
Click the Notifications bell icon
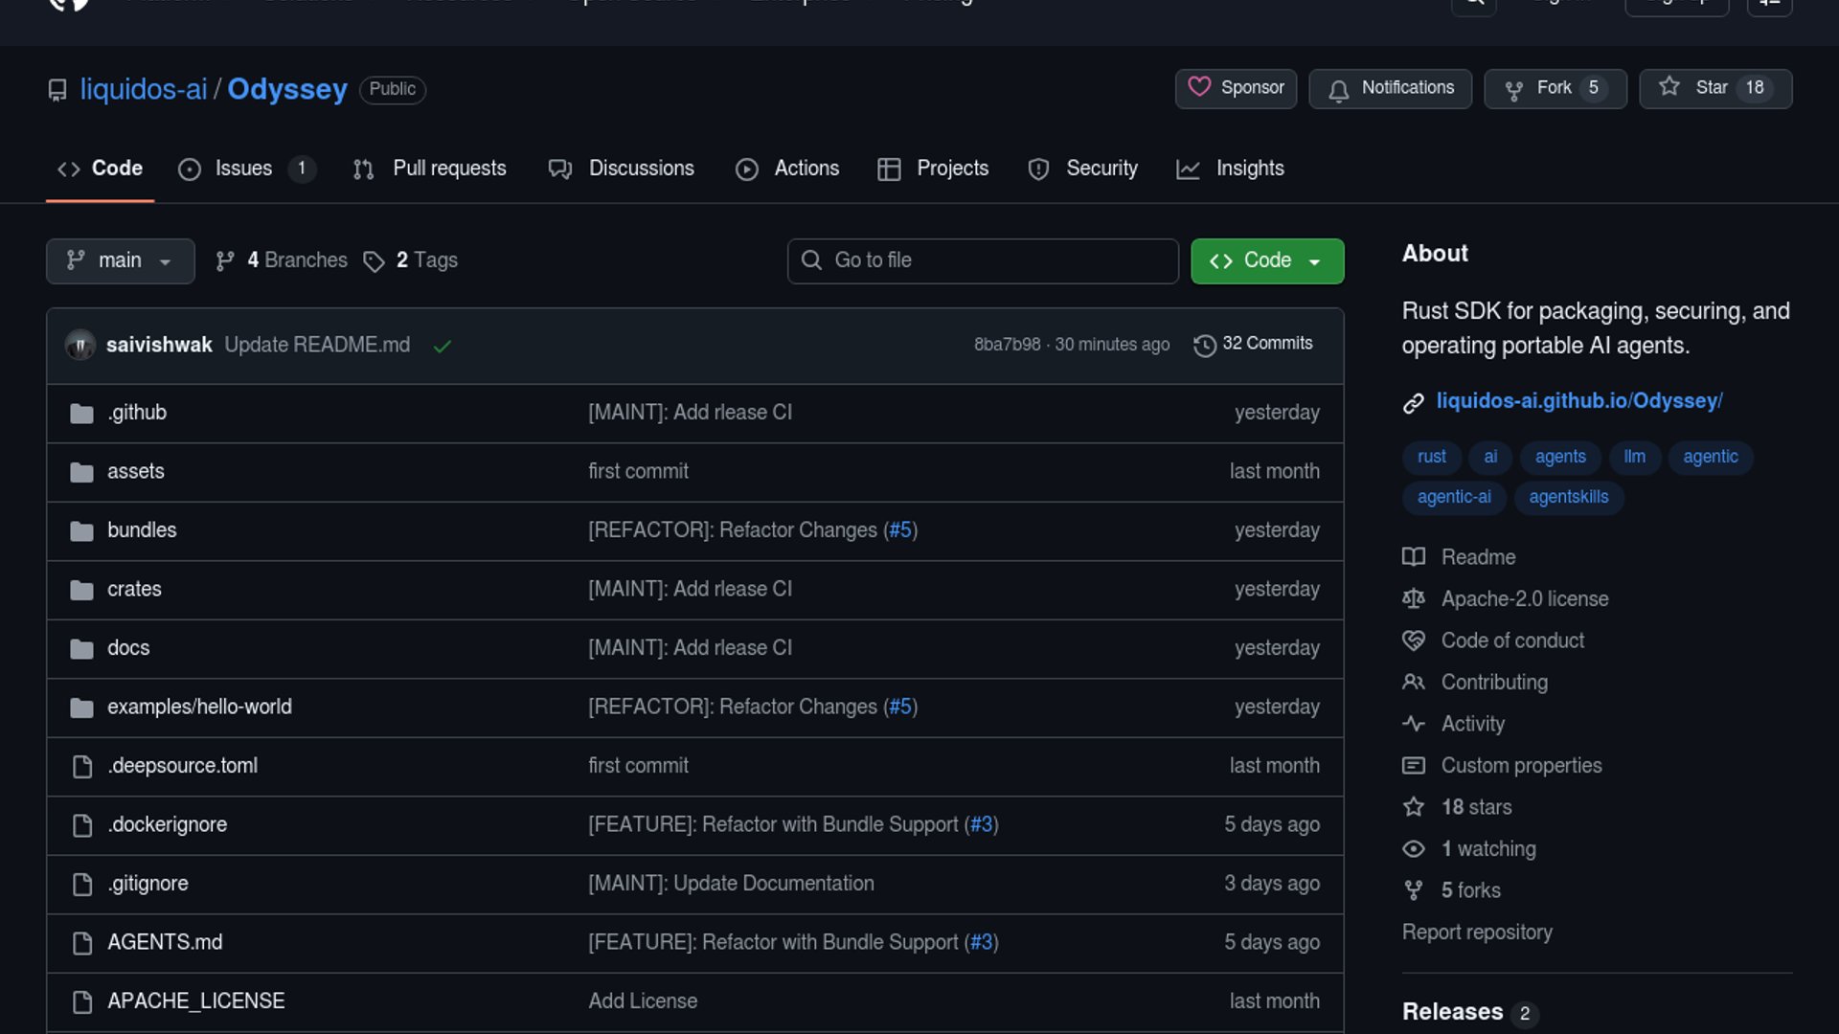pos(1338,89)
